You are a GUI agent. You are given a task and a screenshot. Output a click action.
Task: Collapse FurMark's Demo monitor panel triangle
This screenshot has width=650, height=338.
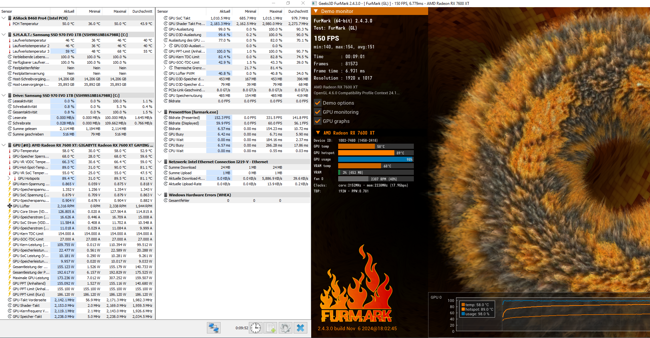tap(316, 11)
